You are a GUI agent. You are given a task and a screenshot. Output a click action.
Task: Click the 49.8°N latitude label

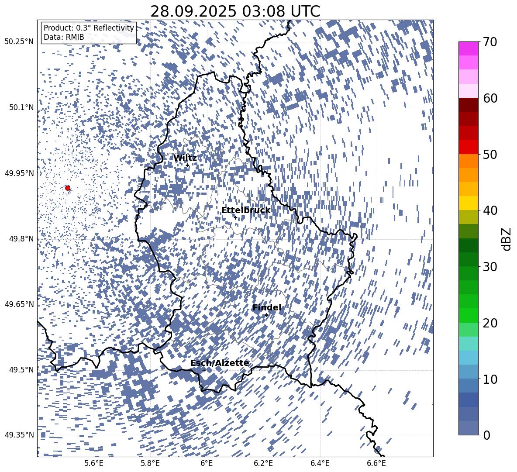tap(22, 239)
